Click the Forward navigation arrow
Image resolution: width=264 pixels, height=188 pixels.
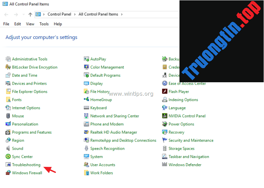(x=16, y=15)
